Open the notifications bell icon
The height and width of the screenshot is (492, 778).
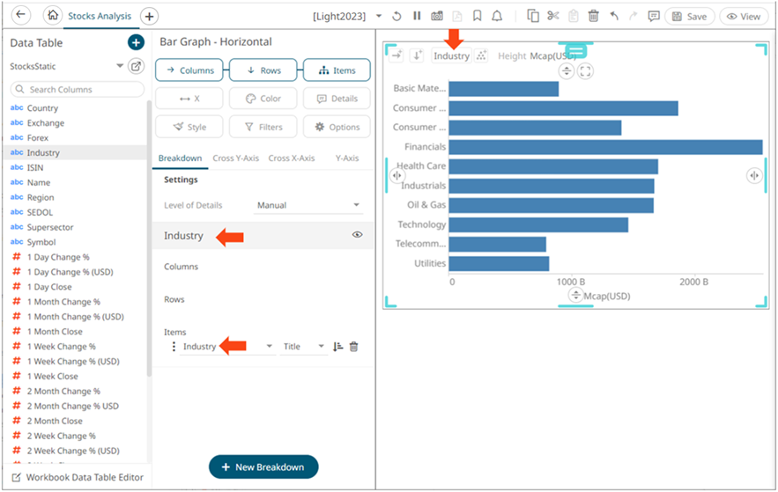point(497,16)
